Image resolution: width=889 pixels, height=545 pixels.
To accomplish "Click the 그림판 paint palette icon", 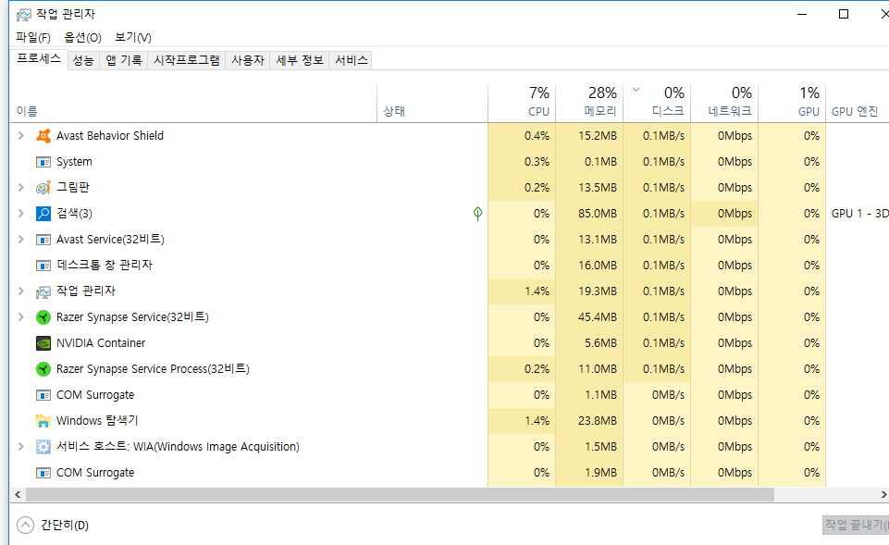I will 43,187.
